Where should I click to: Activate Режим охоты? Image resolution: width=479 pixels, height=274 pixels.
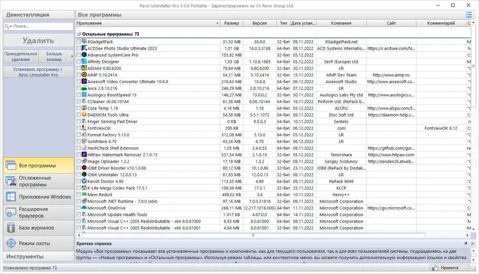tap(38, 243)
